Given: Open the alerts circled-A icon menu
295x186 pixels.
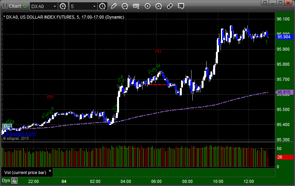Looking at the screenshot, I should click(159, 6).
